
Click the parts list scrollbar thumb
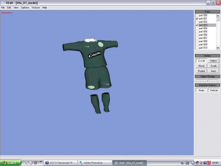(x=218, y=19)
